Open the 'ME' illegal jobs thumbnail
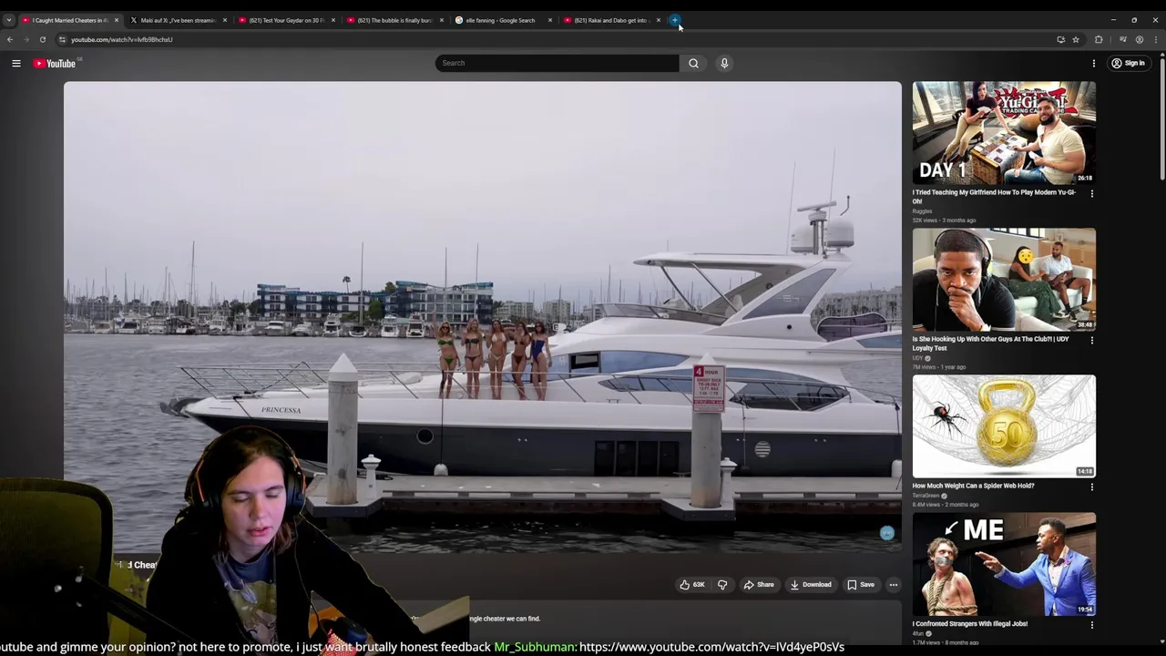This screenshot has height=656, width=1166. click(x=1004, y=564)
